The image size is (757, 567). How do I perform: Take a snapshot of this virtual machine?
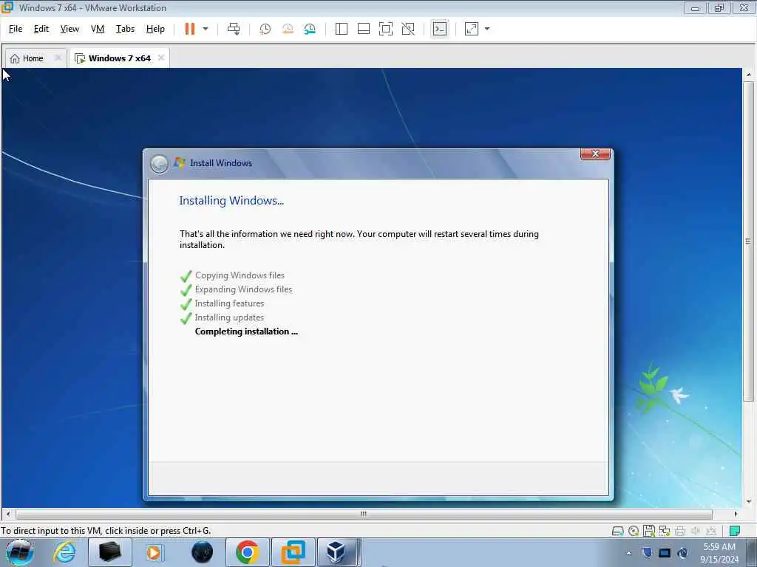tap(265, 29)
